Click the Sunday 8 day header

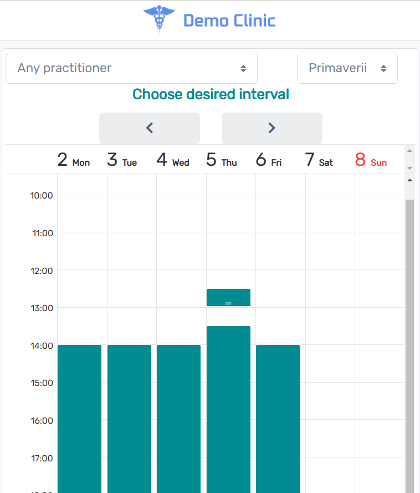(x=371, y=160)
